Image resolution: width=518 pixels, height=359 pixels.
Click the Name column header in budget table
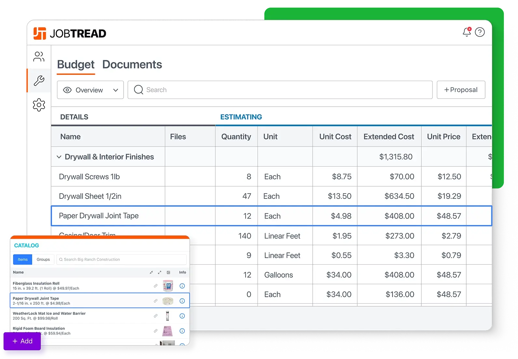[70, 137]
